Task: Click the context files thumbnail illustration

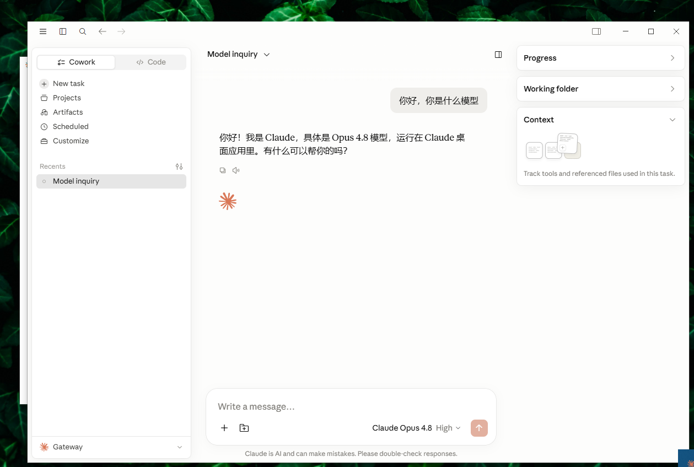Action: click(553, 146)
